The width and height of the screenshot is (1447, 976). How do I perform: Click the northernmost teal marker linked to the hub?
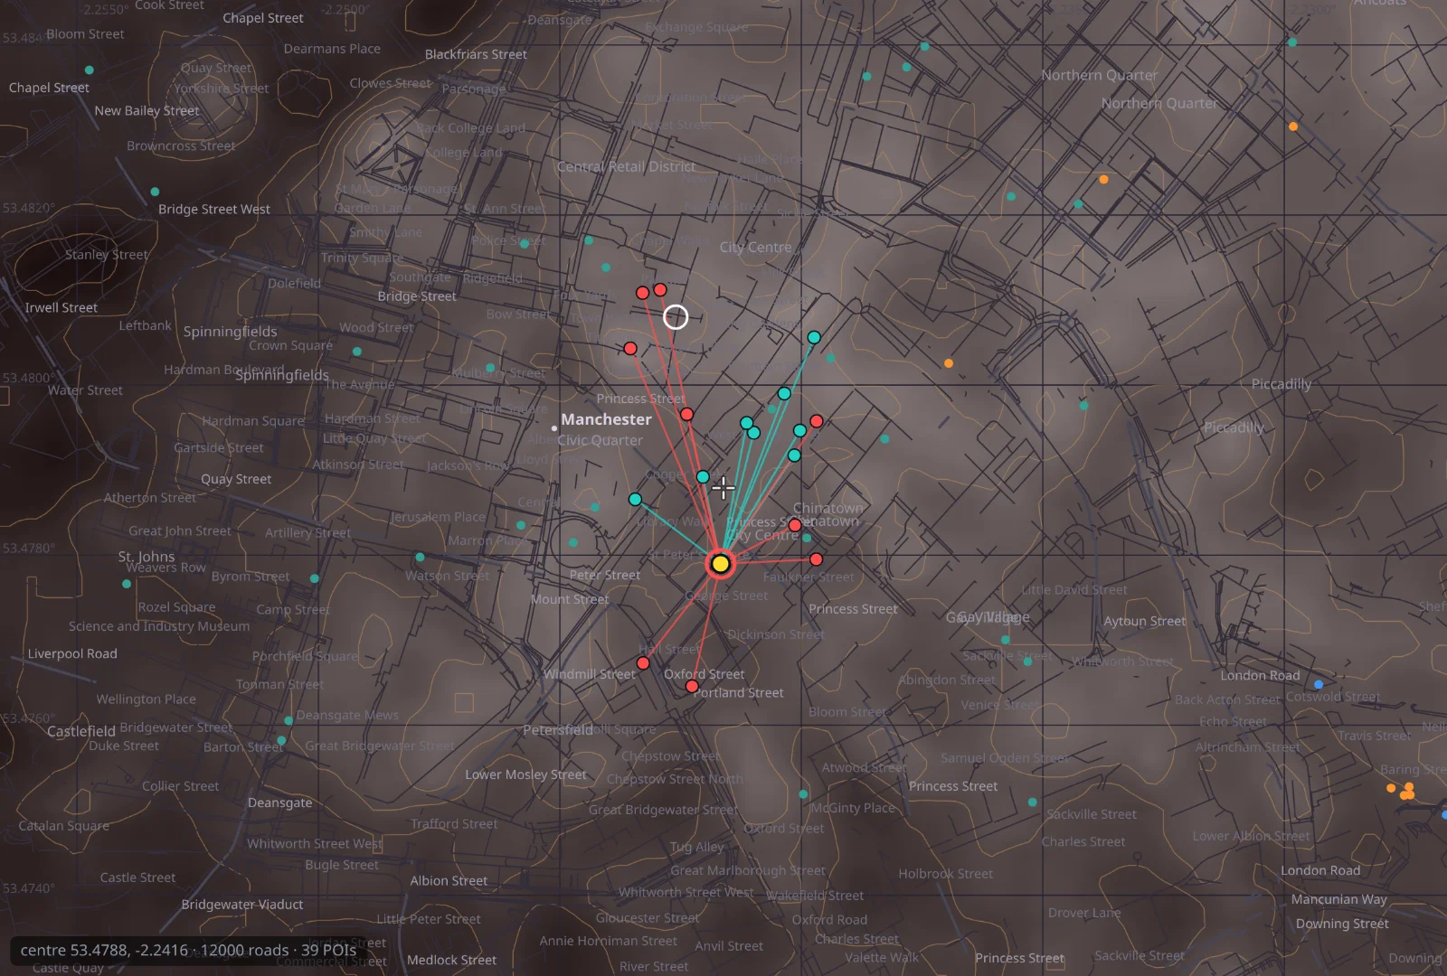click(x=814, y=337)
